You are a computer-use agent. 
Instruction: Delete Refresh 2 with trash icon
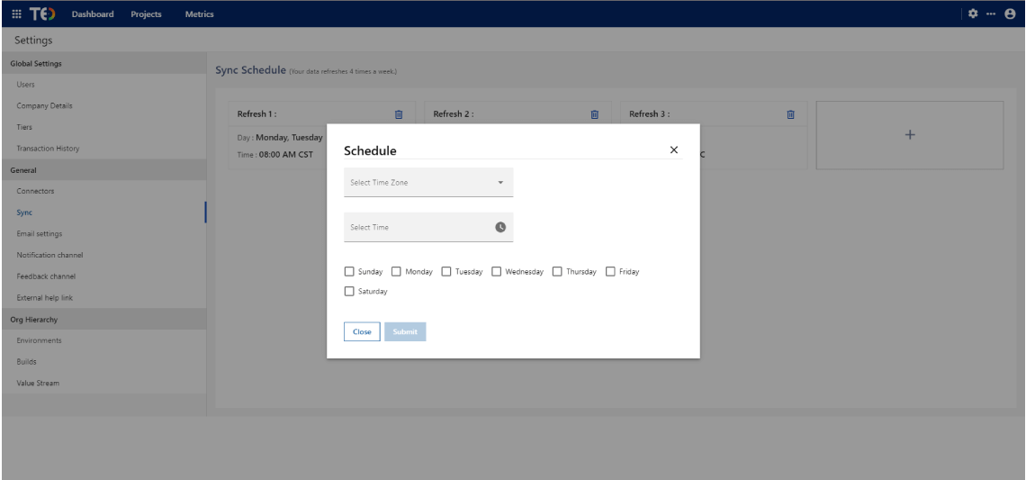594,114
